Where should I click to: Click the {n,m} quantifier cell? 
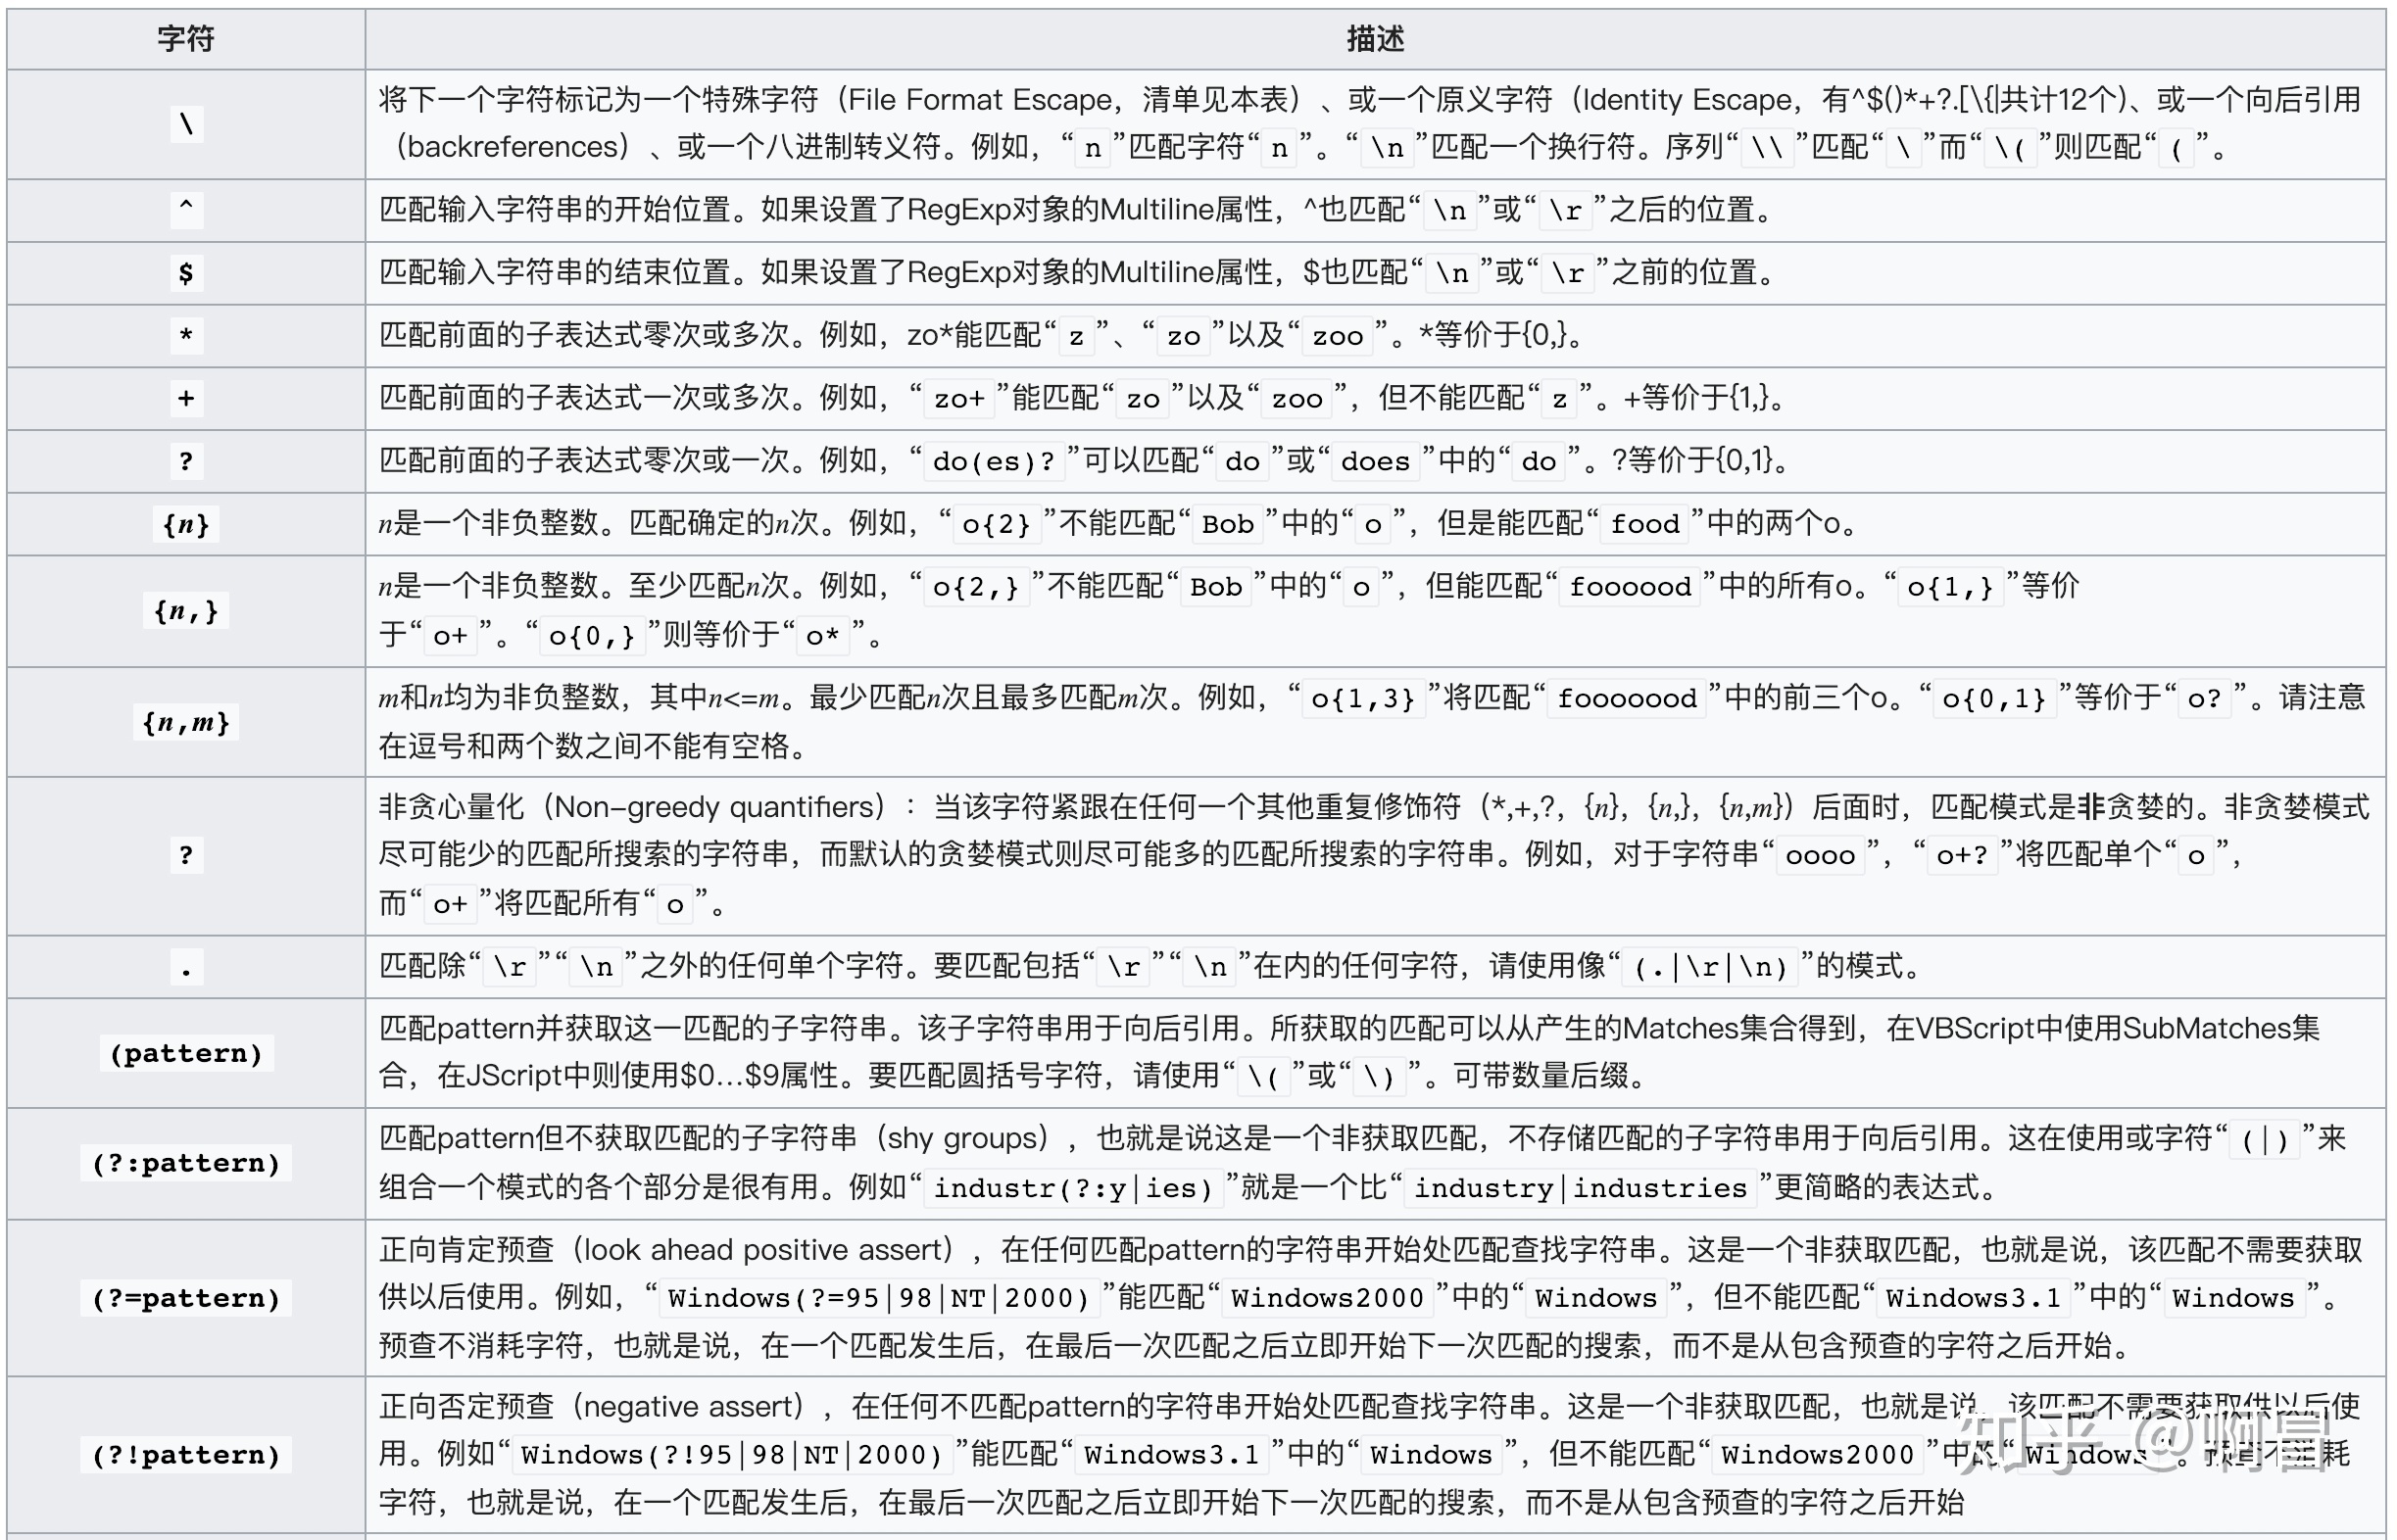click(x=186, y=722)
